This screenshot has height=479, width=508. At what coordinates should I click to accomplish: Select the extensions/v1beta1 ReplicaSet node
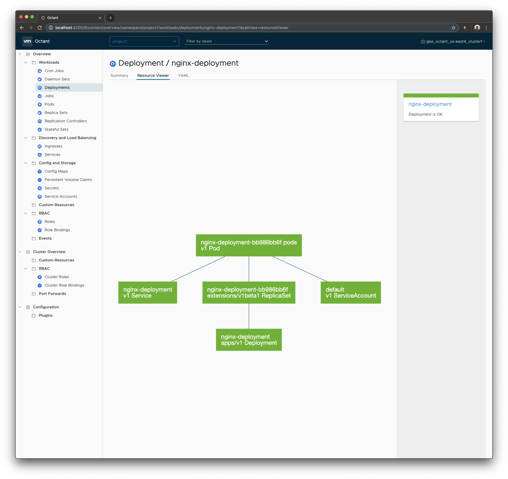(249, 292)
